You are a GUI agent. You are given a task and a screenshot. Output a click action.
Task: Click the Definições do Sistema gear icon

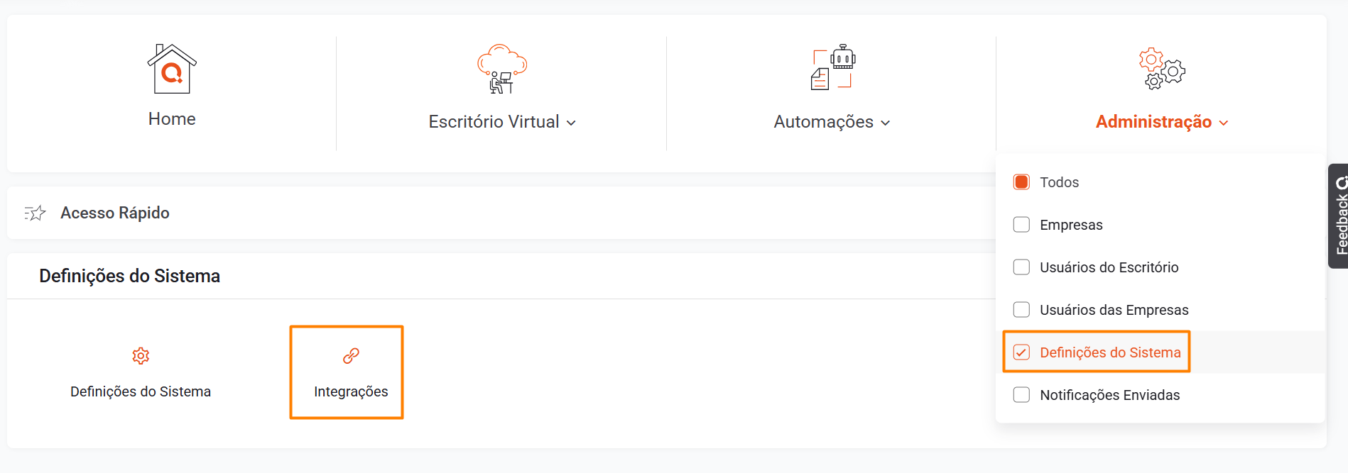click(141, 356)
